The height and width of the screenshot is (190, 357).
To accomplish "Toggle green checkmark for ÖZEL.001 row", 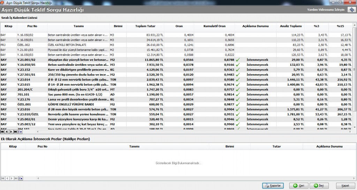I will 238,104.
